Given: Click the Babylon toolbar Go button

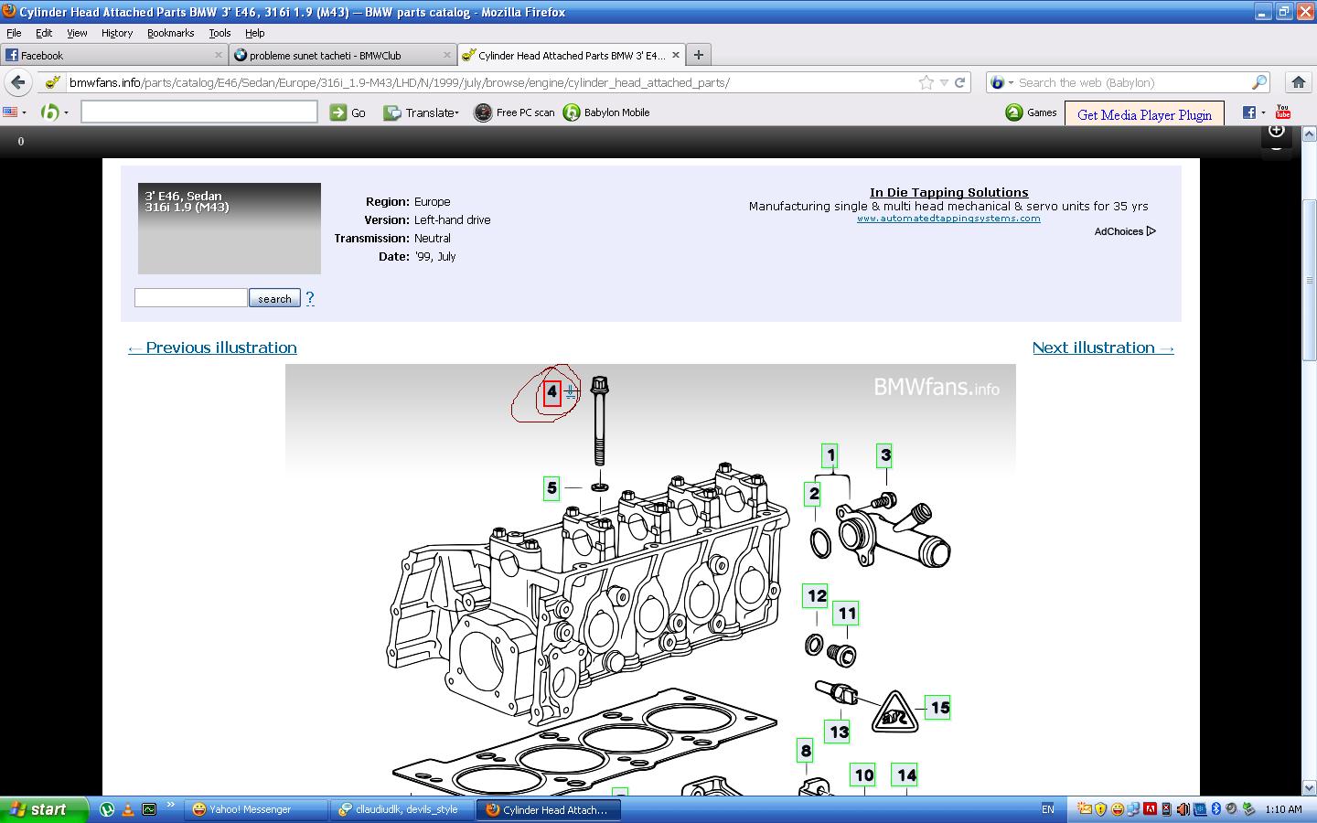Looking at the screenshot, I should pos(348,112).
